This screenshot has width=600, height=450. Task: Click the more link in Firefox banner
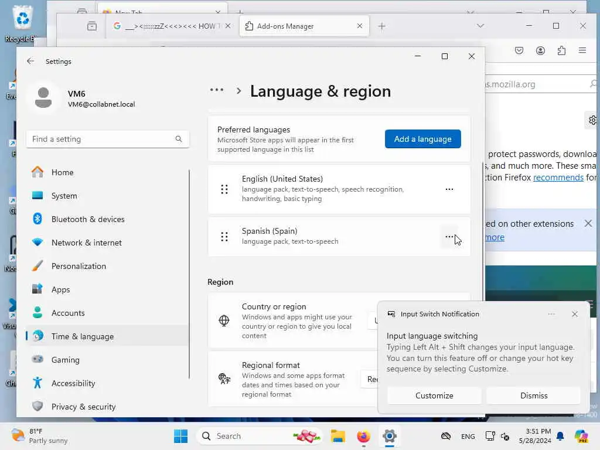tap(495, 237)
